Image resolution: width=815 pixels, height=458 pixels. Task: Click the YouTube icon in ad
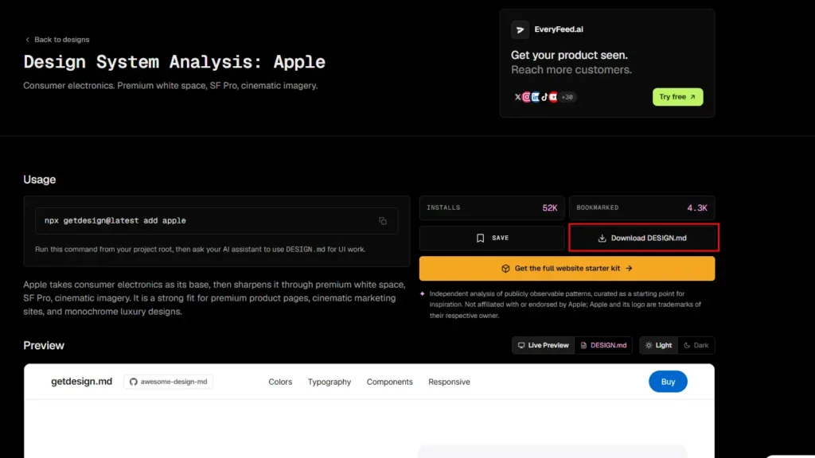pos(553,97)
